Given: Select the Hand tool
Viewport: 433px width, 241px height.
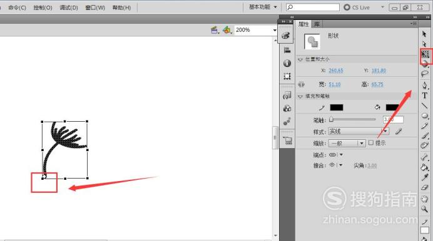Looking at the screenshot, I should pyautogui.click(x=425, y=199).
